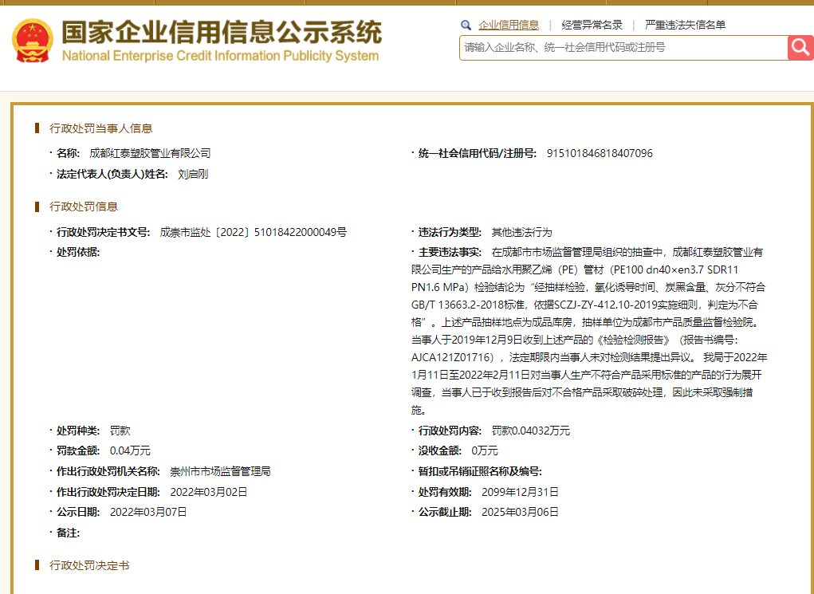Image resolution: width=814 pixels, height=594 pixels.
Task: Click the 统一社会信用代码/注册号 label
Action: tap(478, 153)
